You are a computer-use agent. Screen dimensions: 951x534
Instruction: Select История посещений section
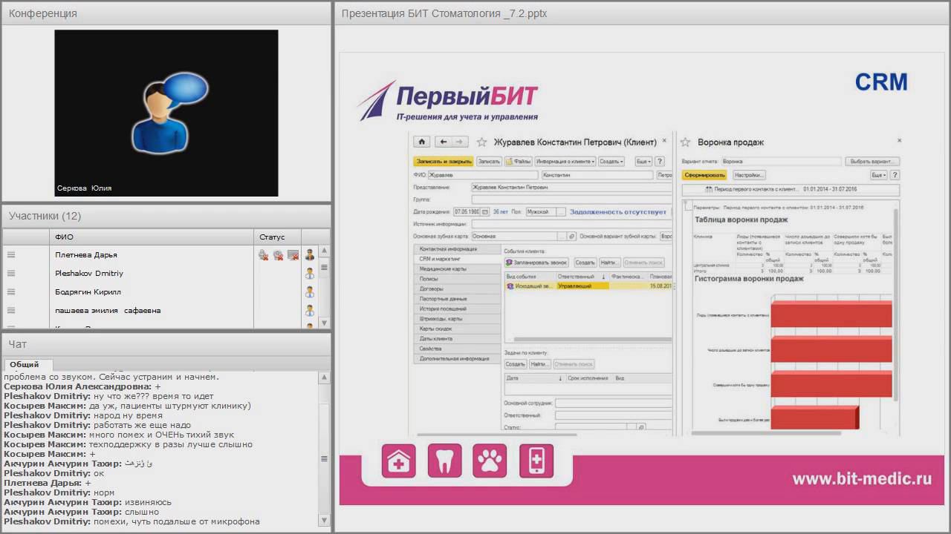[457, 309]
